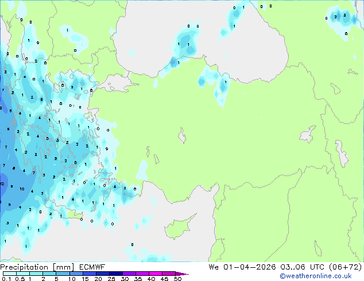Image resolution: width=364 pixels, height=281 pixels.
Task: Click the 45 legend scale value
Action: [164, 279]
